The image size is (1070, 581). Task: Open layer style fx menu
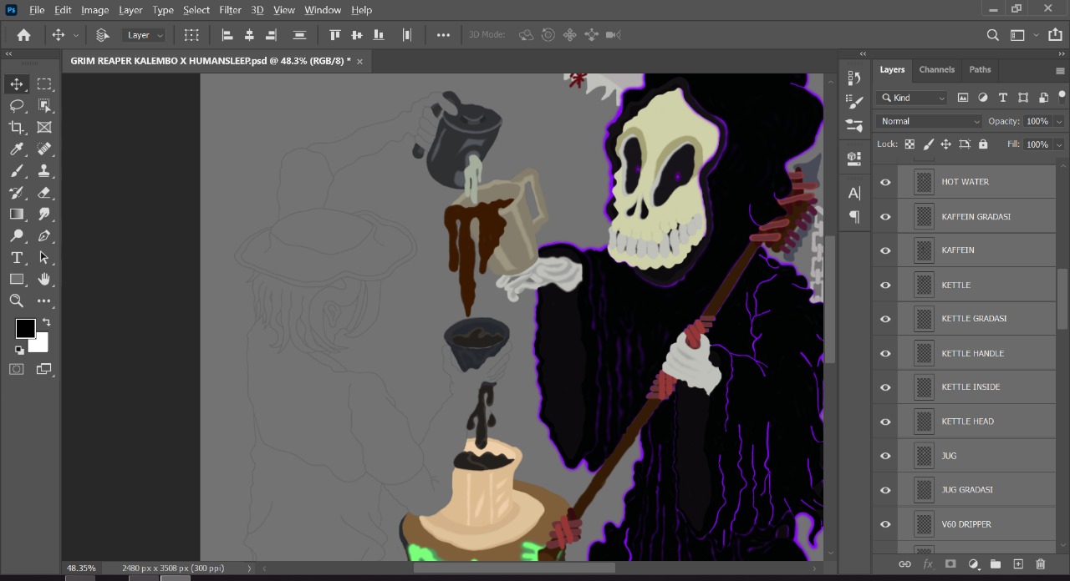click(x=927, y=564)
